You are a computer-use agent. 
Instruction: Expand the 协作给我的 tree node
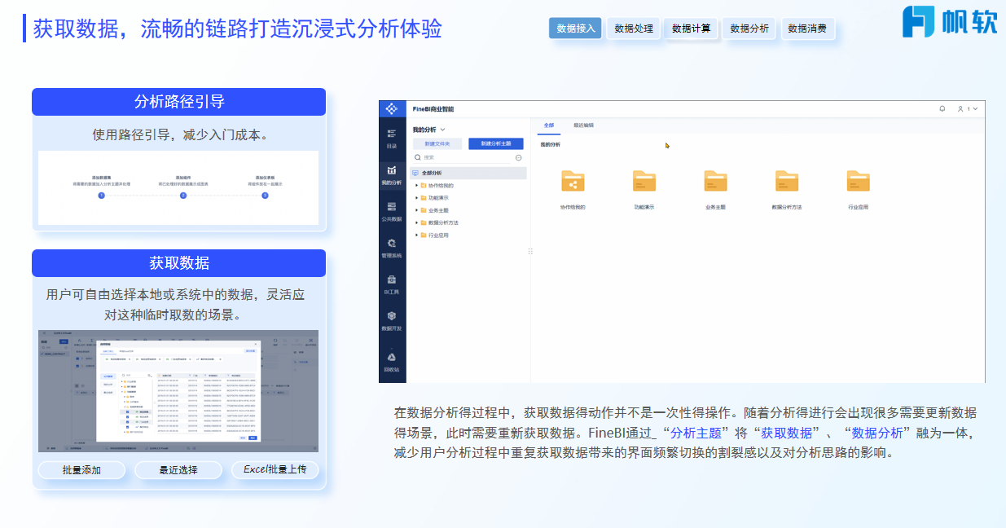click(416, 186)
